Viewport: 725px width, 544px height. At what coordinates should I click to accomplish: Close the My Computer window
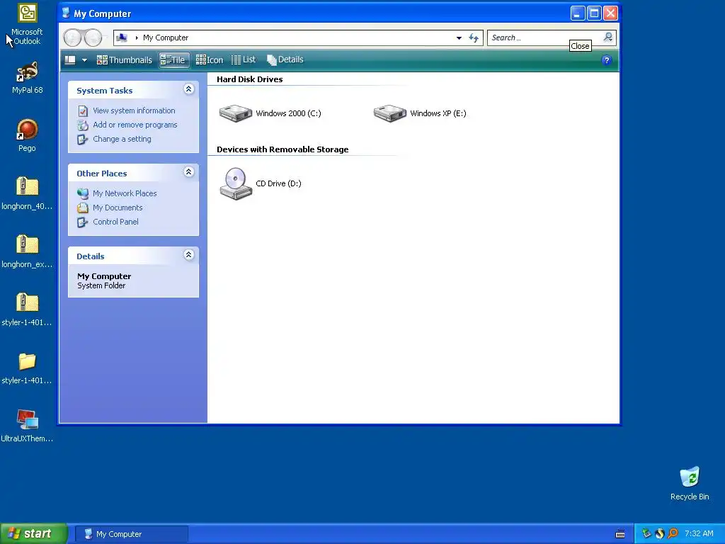tap(610, 13)
